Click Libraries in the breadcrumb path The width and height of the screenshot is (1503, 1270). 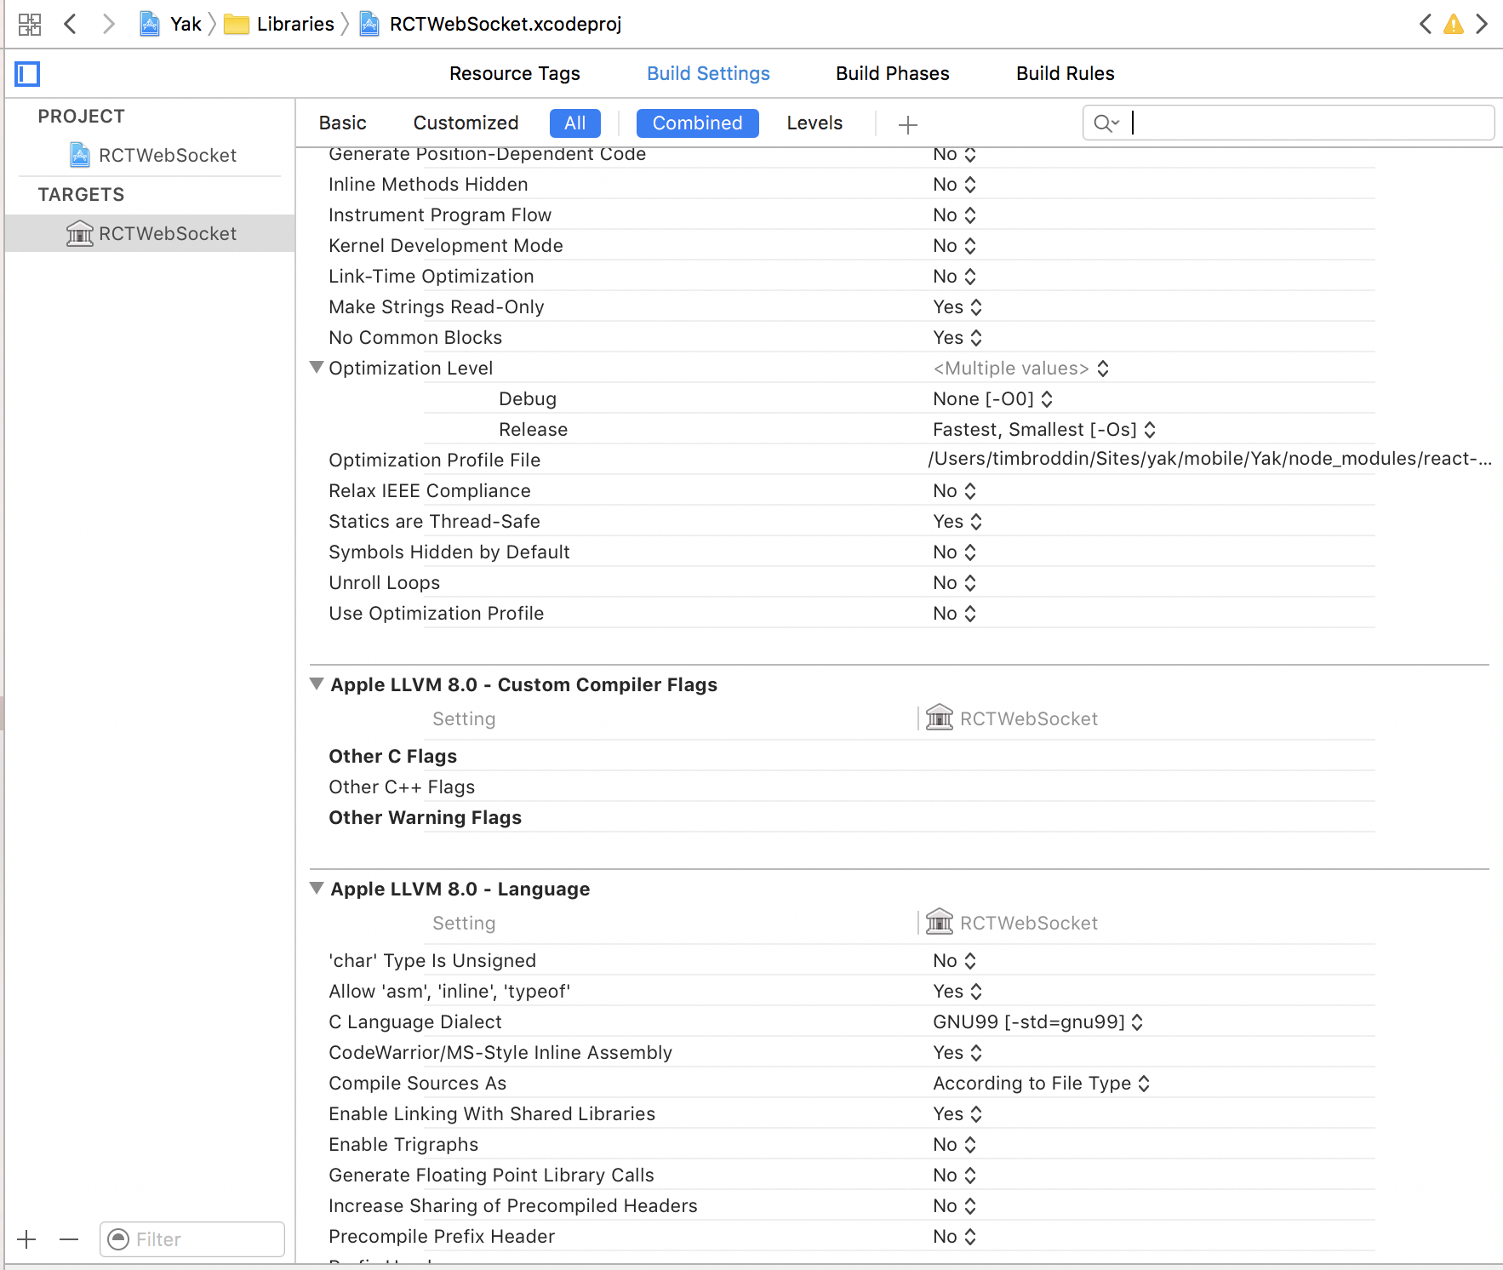(295, 24)
